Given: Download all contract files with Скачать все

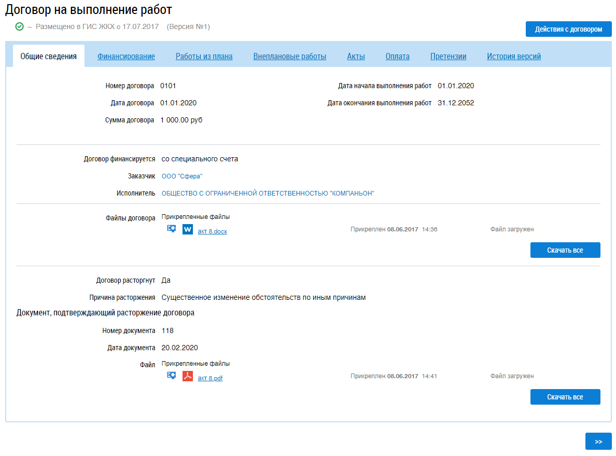Looking at the screenshot, I should (565, 250).
